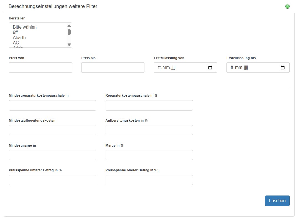Click the Reparaturkostenpauschale in % field

coord(149,105)
